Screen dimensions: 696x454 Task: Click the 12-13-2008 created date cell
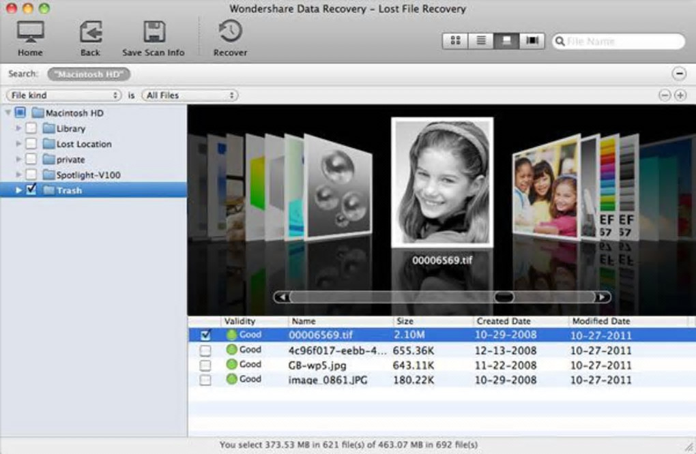point(506,350)
